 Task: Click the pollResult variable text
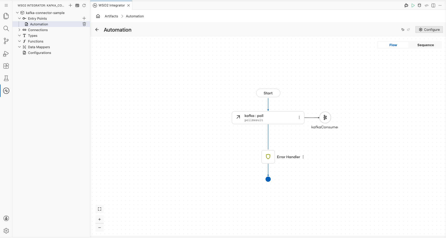click(x=254, y=120)
